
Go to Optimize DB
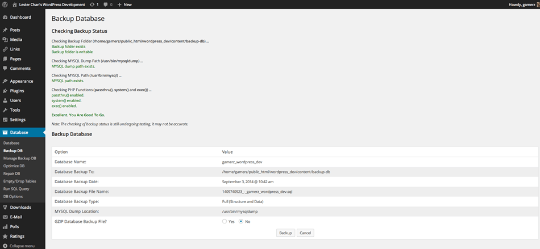[14, 166]
